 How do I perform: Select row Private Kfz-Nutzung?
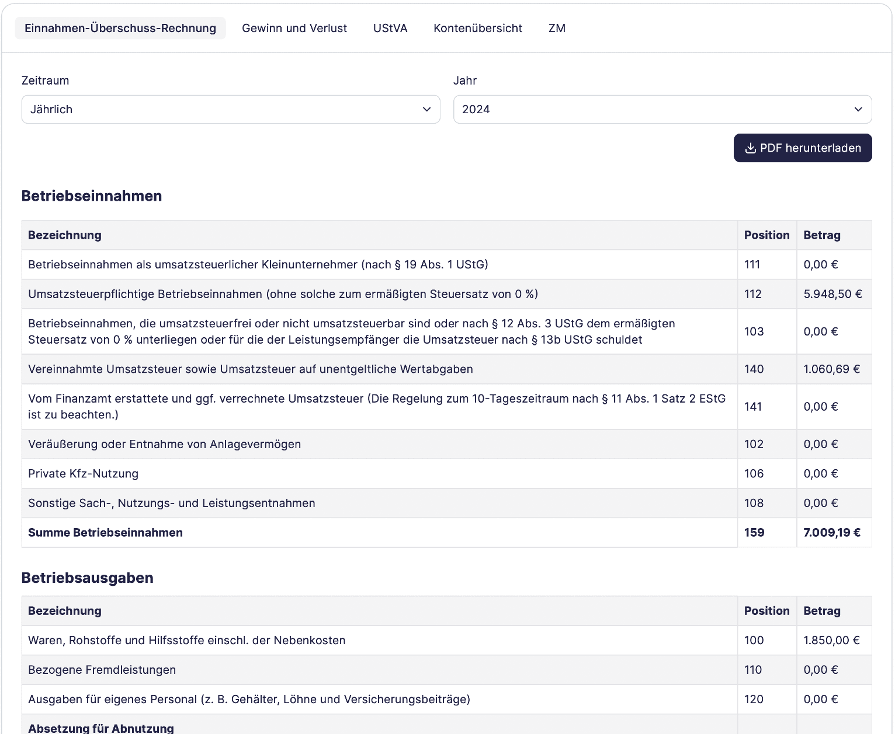(447, 474)
